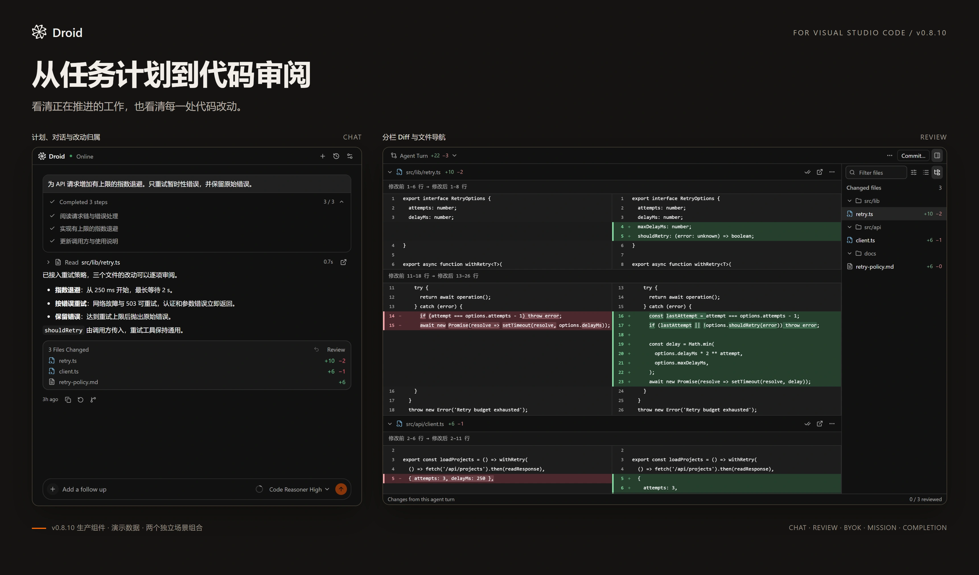
Task: Mark src/api/client.ts as reviewed
Action: [x=807, y=424]
